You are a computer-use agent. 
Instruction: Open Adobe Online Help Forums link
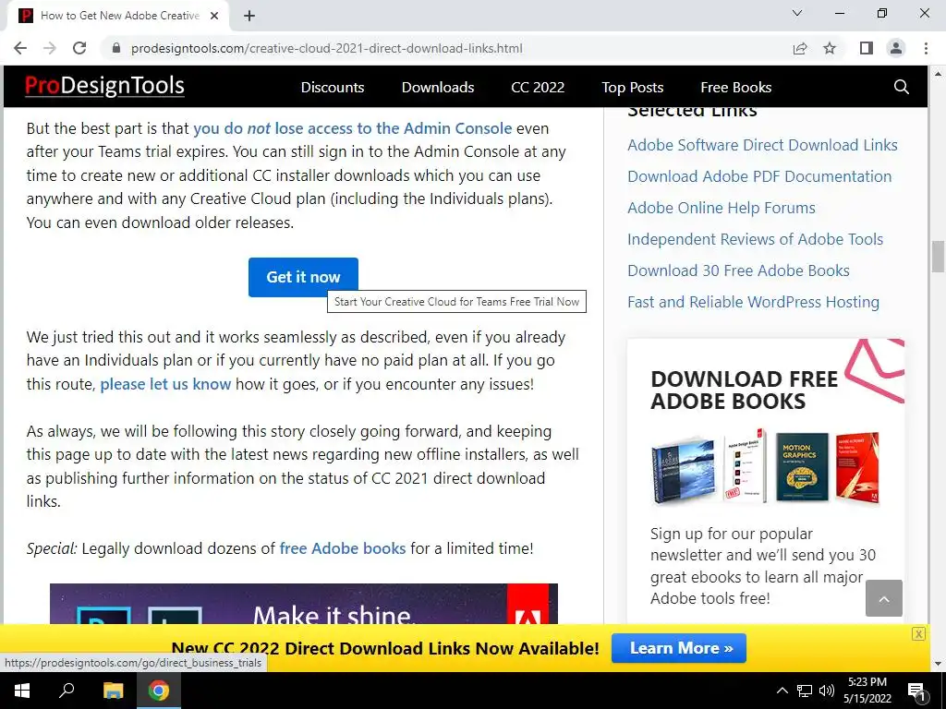(722, 208)
